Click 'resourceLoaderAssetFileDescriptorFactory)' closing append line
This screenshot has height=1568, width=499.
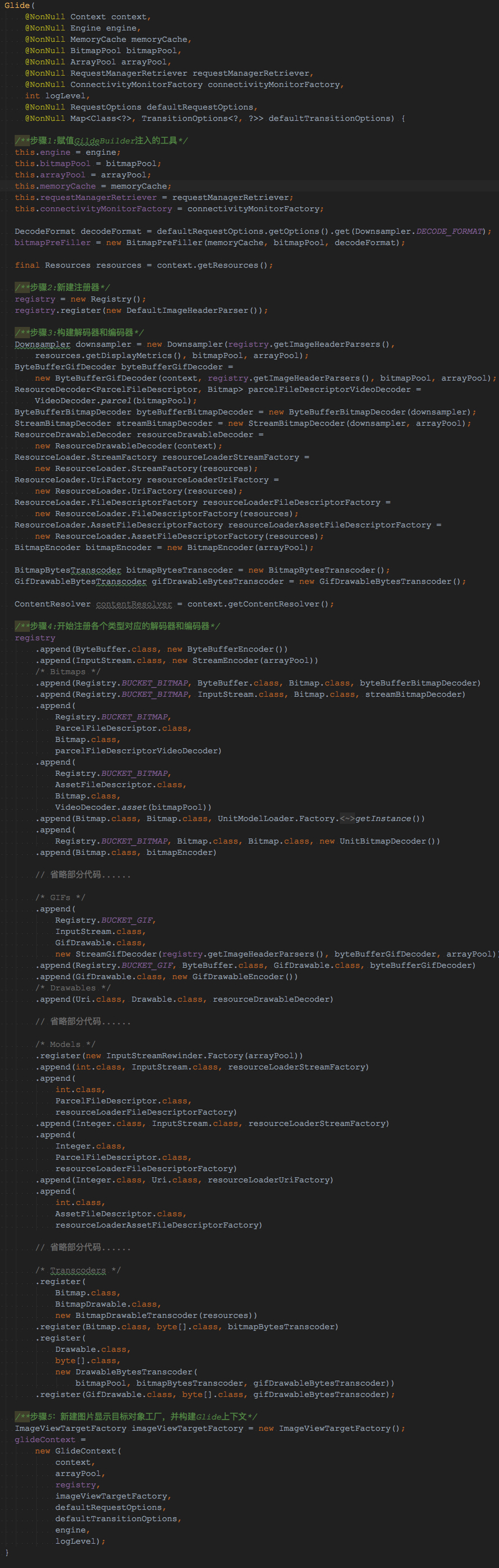pyautogui.click(x=159, y=1225)
